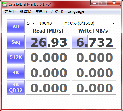Click the 4K write result 0.000
123x111 pixels.
tap(94, 72)
